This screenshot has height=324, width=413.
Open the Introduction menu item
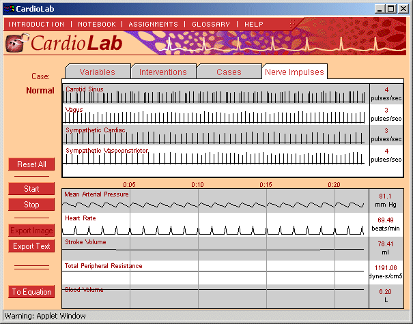click(x=36, y=24)
